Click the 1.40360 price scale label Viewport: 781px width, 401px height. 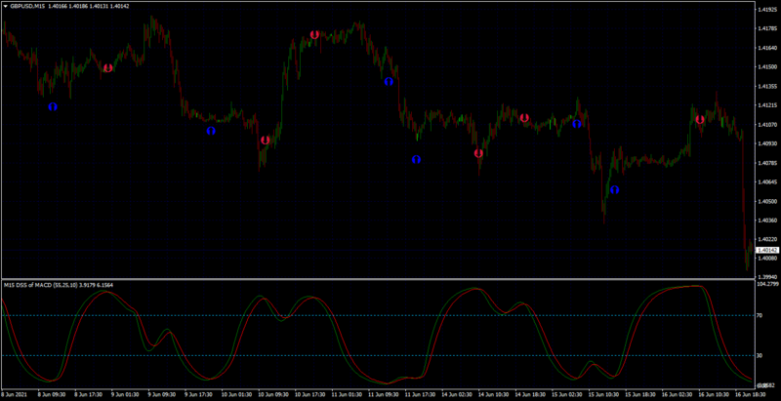click(x=767, y=221)
